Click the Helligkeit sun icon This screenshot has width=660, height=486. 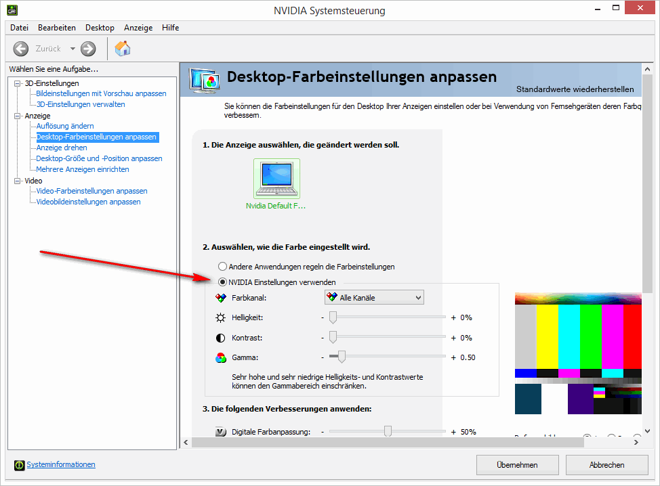click(220, 318)
